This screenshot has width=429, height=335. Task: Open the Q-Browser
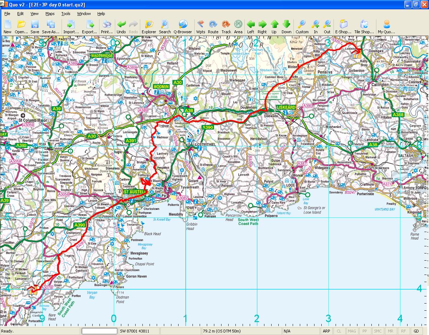(x=183, y=27)
